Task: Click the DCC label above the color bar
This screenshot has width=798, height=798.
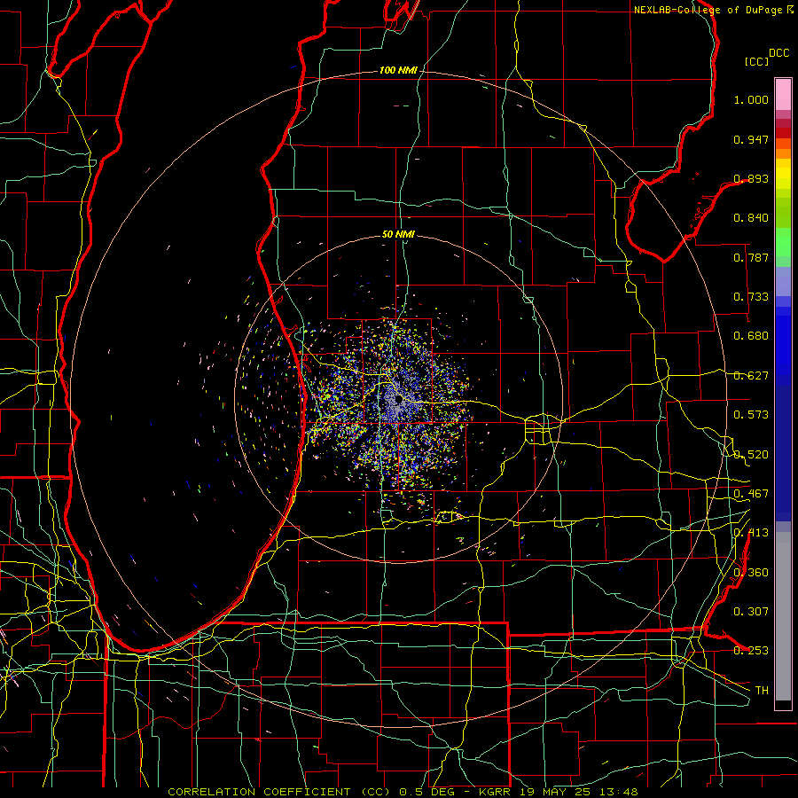Action: 778,53
